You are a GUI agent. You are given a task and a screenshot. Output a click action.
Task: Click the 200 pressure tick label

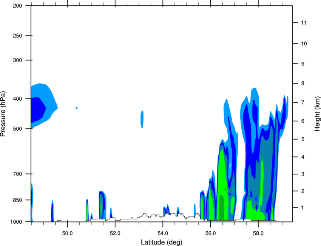tap(17, 6)
